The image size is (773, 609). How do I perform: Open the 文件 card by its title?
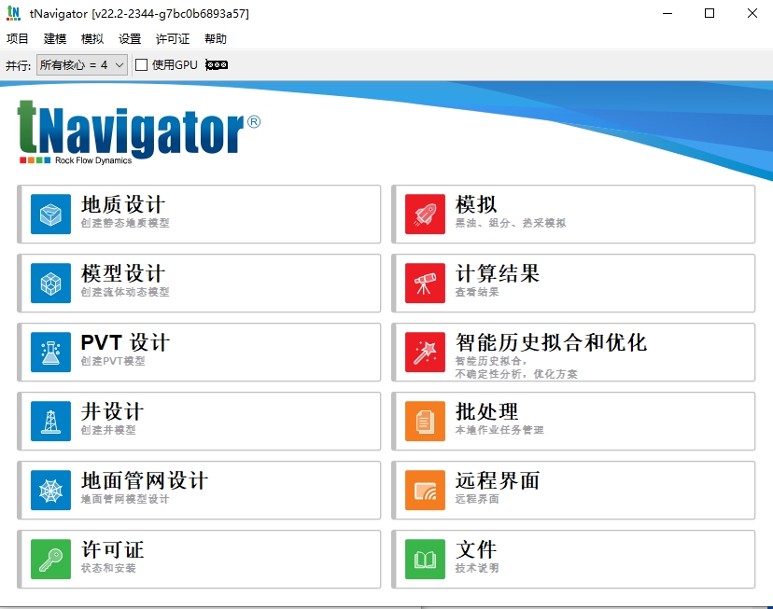click(x=476, y=549)
